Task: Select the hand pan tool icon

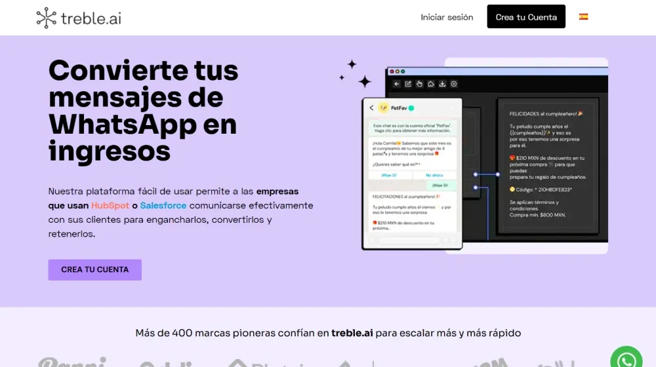Action: 419,84
